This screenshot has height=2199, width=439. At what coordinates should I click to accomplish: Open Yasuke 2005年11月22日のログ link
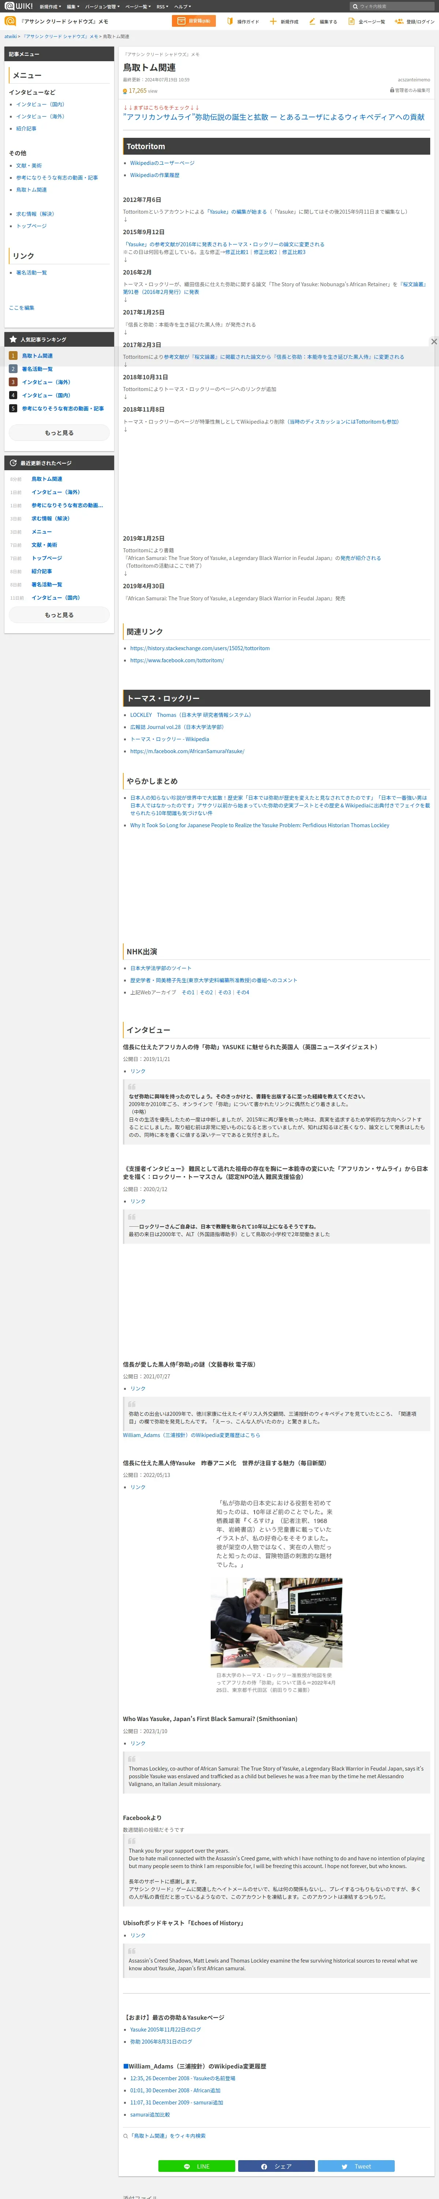point(165,2029)
